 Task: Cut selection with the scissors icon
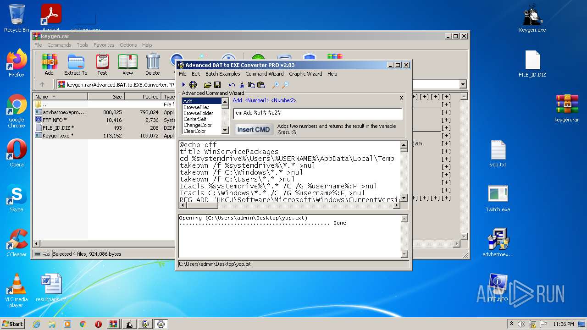coord(242,85)
